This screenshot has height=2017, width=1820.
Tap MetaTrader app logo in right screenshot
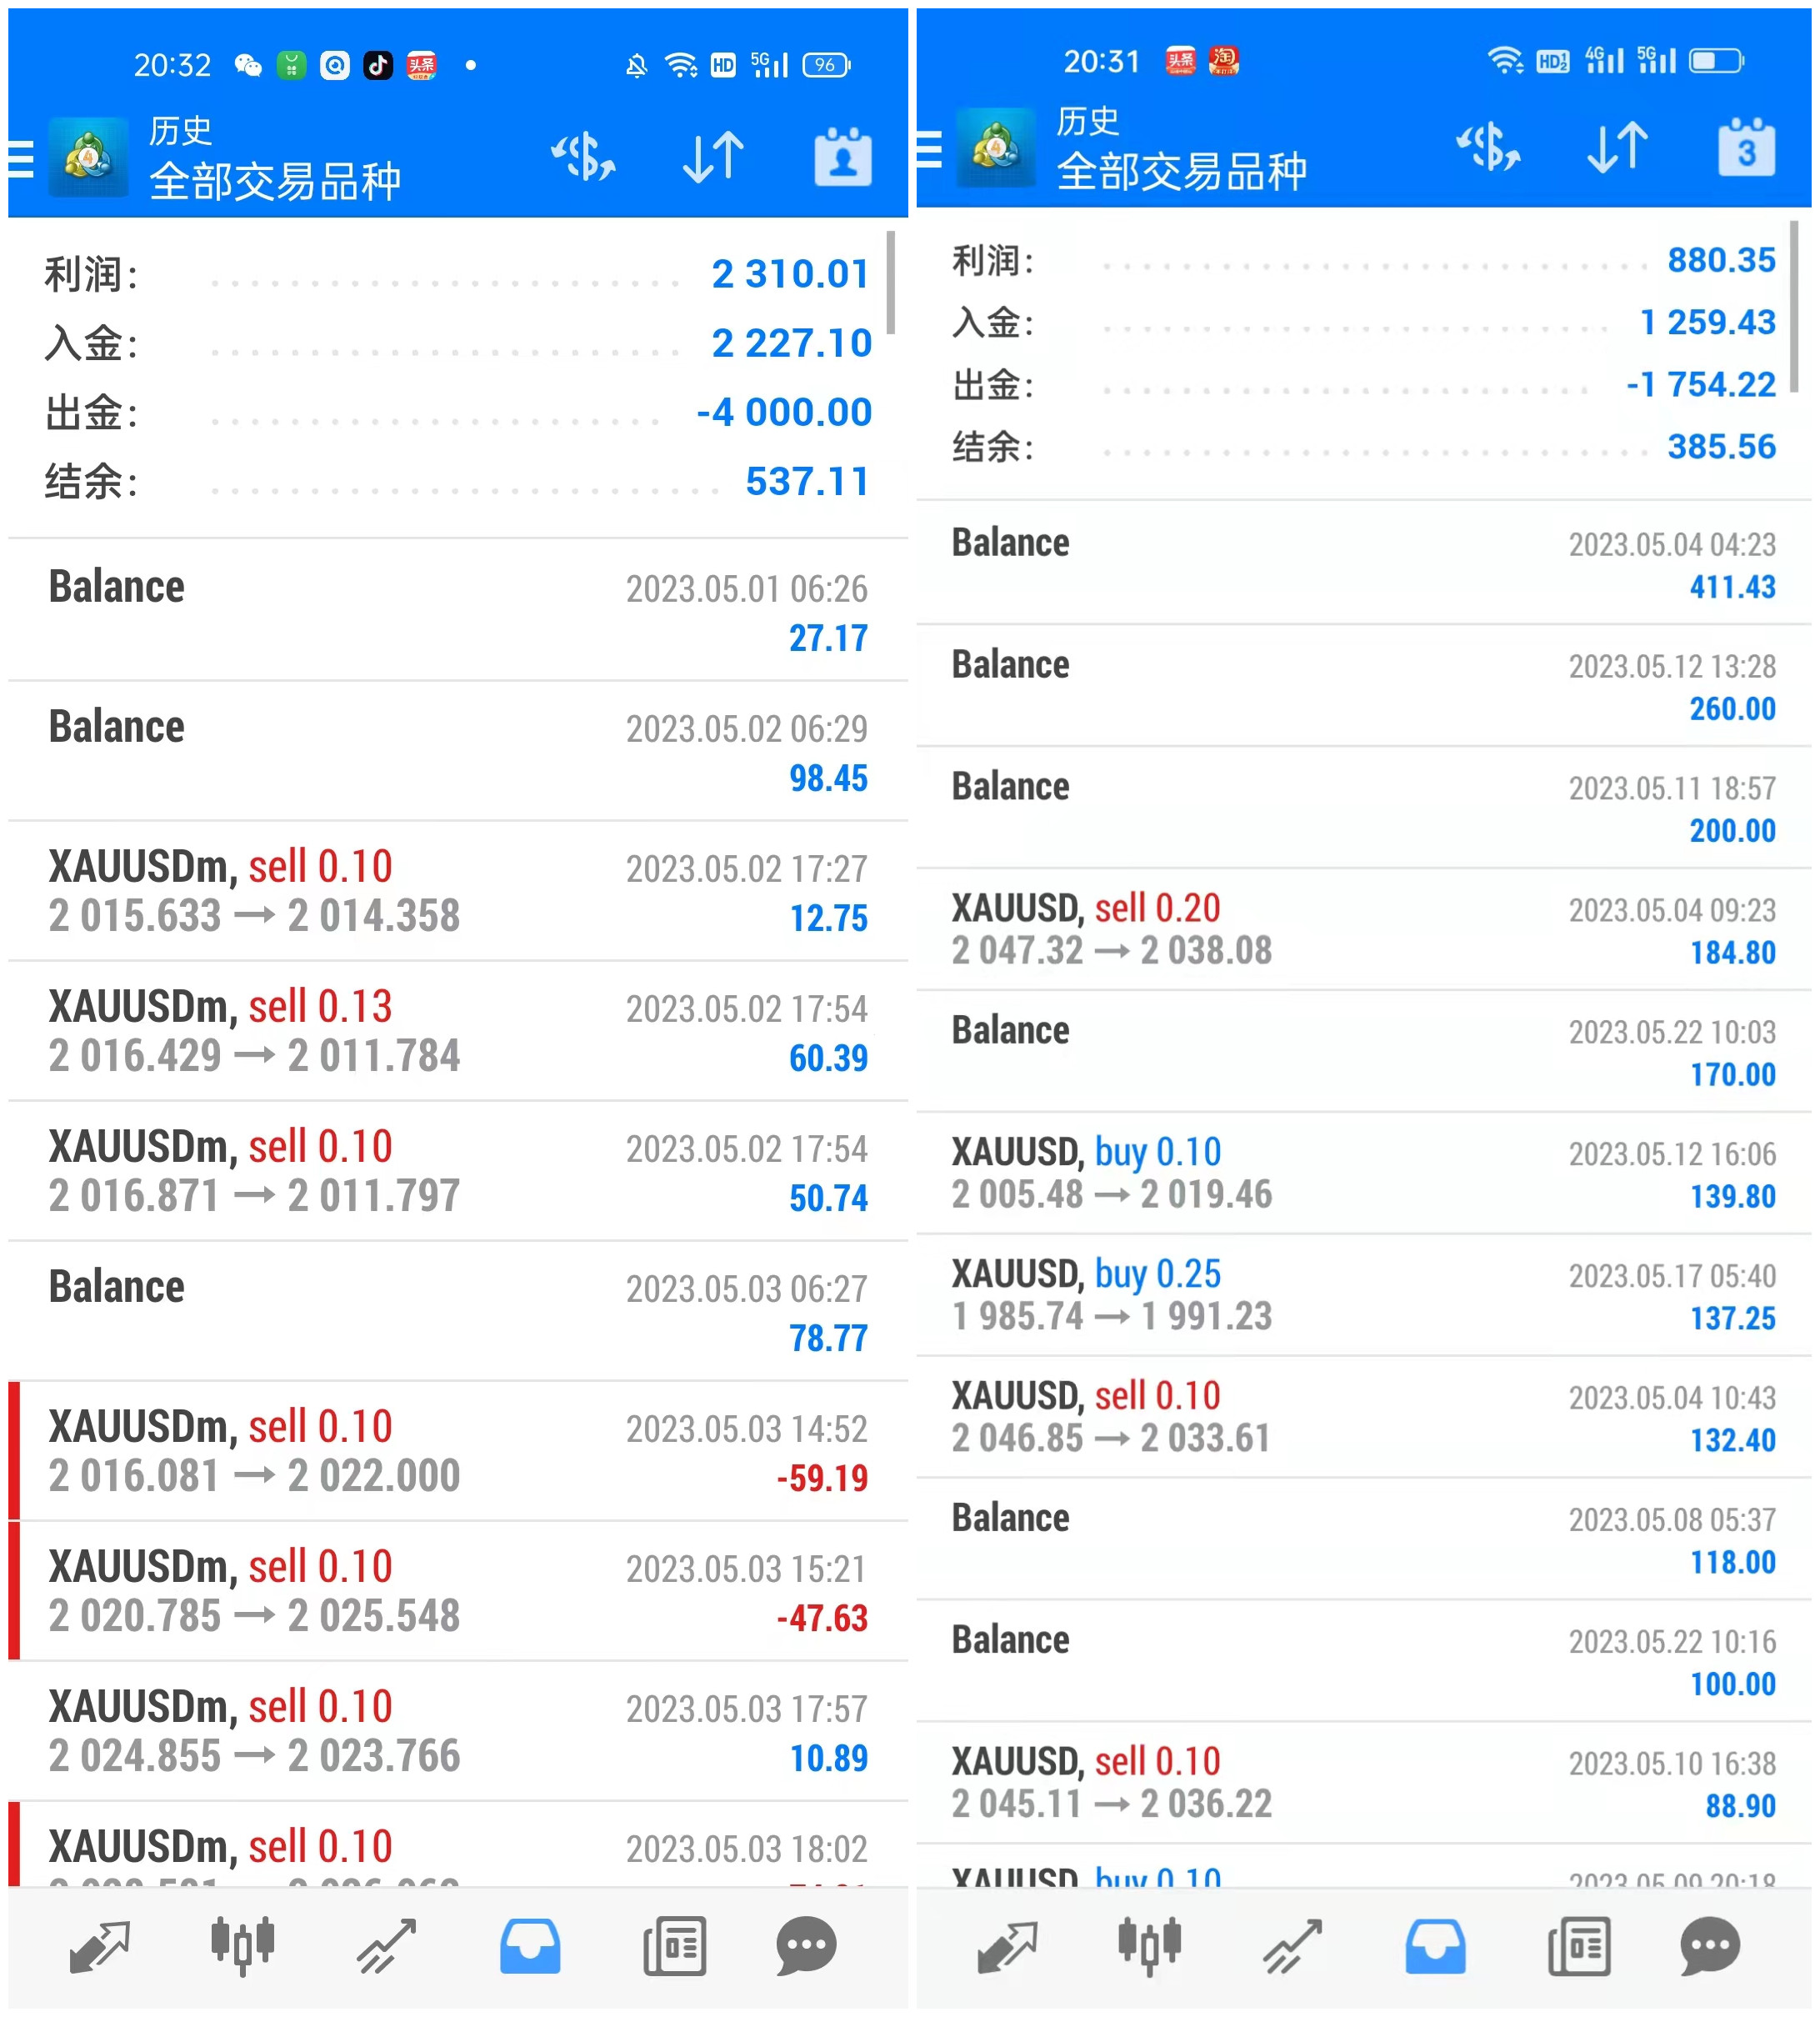pyautogui.click(x=995, y=148)
